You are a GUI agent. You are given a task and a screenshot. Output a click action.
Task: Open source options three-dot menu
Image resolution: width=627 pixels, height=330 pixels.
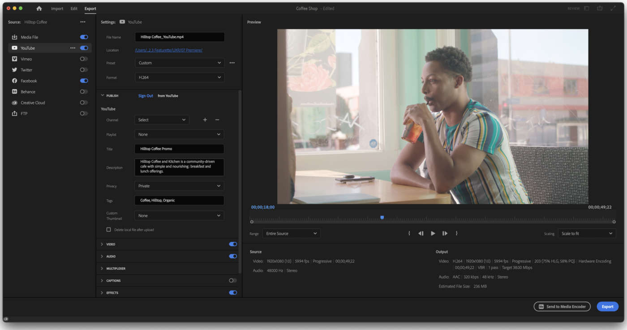click(82, 22)
